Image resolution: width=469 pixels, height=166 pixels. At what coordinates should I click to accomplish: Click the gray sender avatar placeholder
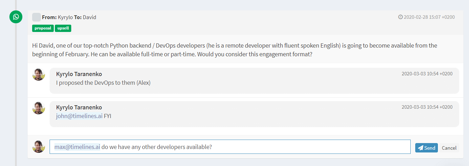36,17
